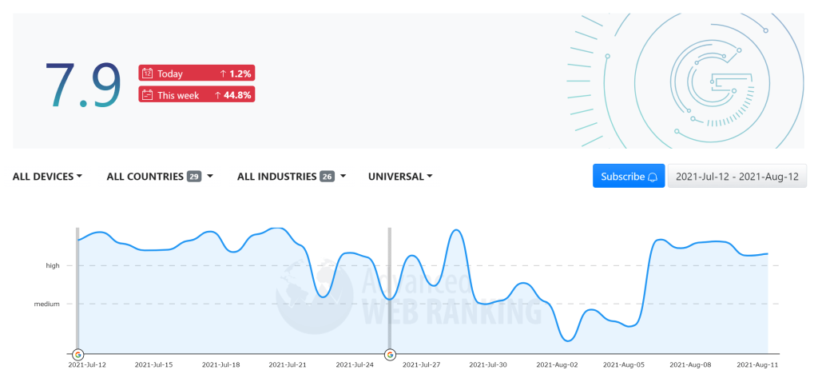818x386 pixels.
Task: Click the high level label on chart
Action: point(53,265)
